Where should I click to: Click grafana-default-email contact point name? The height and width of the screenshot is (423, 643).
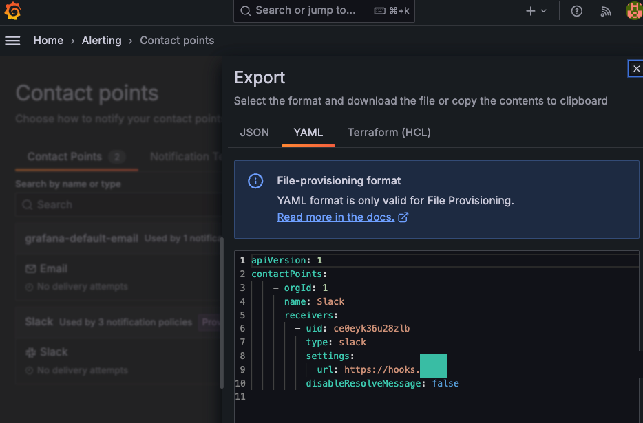[x=81, y=239]
